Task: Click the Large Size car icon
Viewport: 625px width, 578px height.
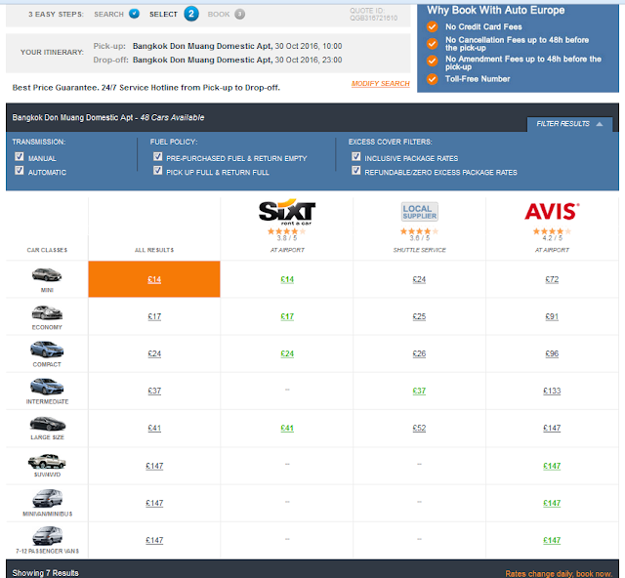Action: coord(48,424)
